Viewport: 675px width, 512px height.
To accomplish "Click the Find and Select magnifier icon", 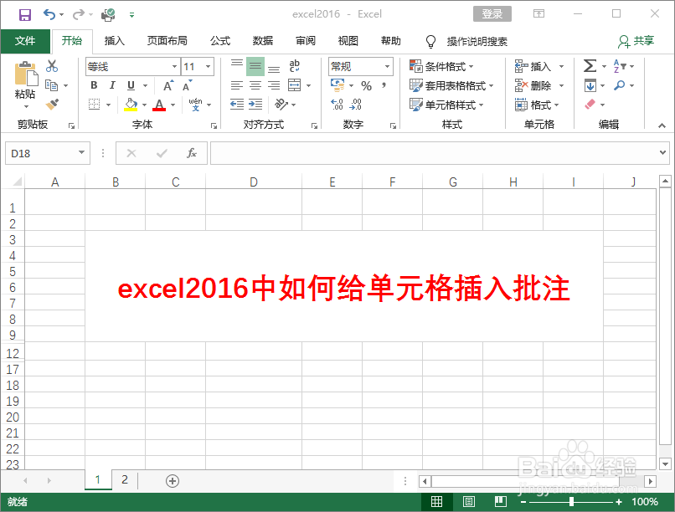I will click(620, 85).
